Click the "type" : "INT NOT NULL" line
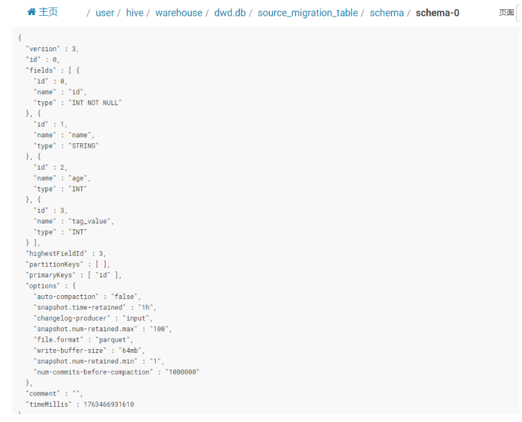Image resolution: width=522 pixels, height=422 pixels. coord(78,103)
